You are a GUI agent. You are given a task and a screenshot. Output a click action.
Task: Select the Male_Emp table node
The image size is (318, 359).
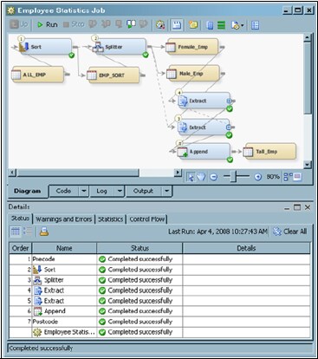(x=193, y=74)
